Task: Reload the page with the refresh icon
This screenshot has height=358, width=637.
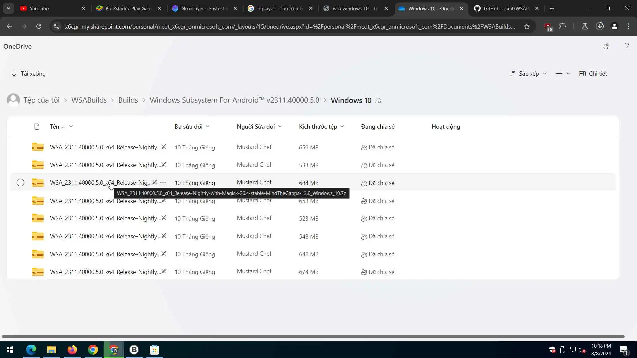Action: point(39,26)
